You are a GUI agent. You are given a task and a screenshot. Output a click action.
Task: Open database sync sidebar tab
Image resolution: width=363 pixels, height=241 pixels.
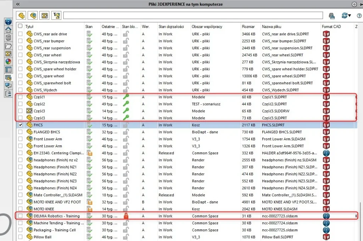coord(9,94)
